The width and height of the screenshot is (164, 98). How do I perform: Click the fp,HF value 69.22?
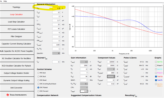(142, 84)
